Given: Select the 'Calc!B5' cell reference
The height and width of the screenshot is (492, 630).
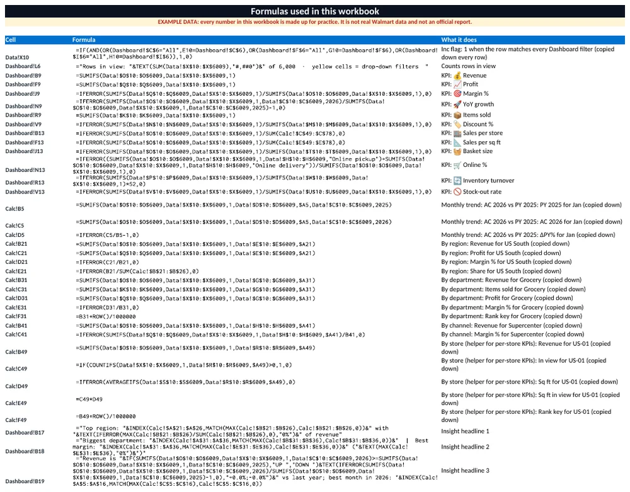Looking at the screenshot, I should 15,209.
